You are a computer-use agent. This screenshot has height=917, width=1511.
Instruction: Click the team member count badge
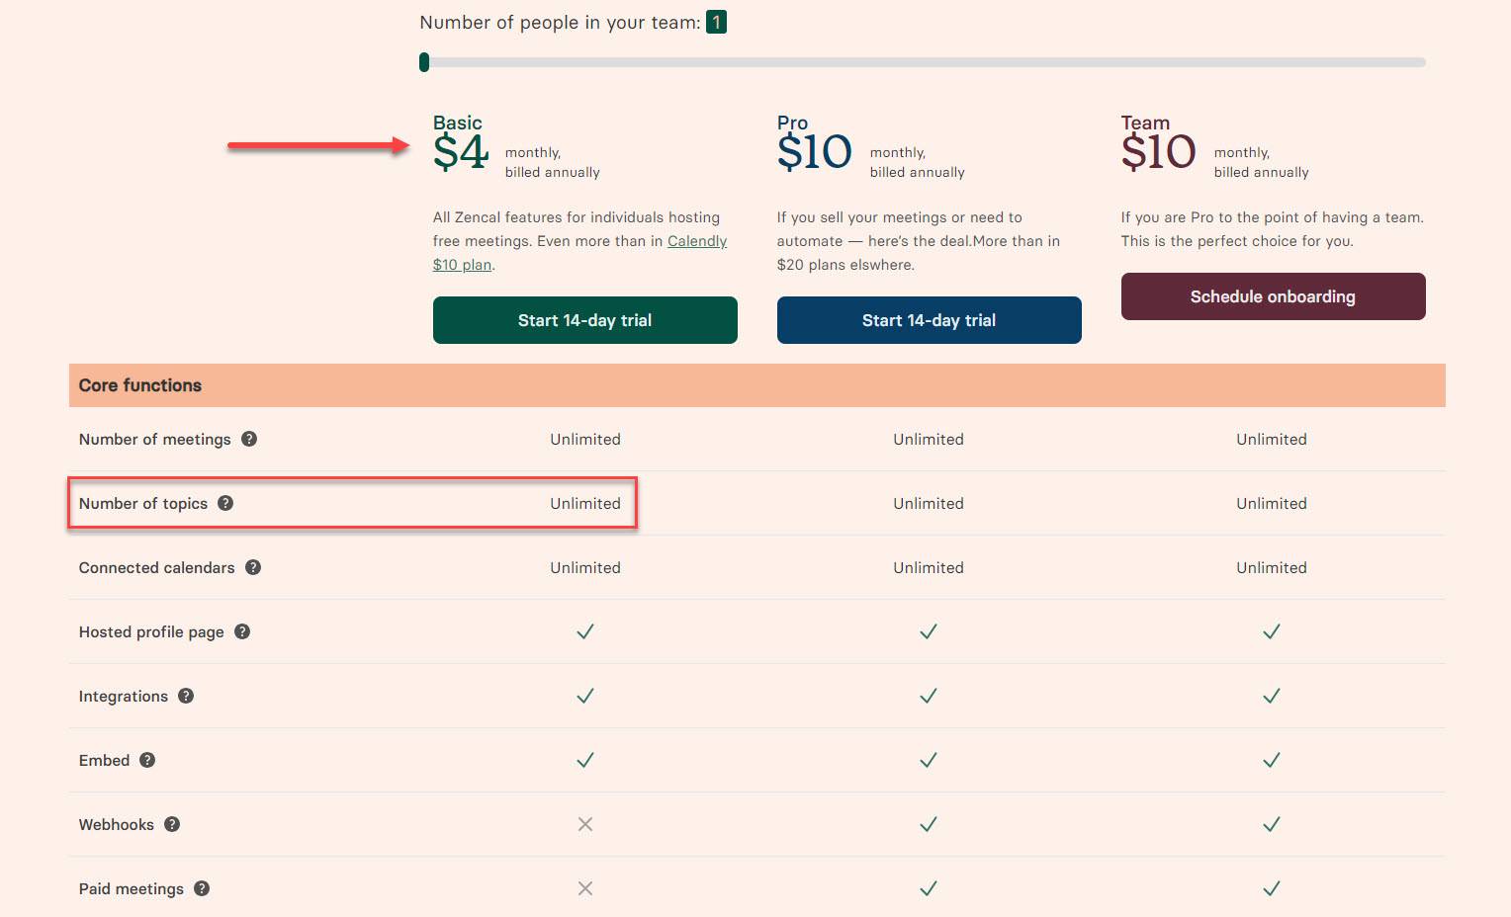[x=716, y=21]
